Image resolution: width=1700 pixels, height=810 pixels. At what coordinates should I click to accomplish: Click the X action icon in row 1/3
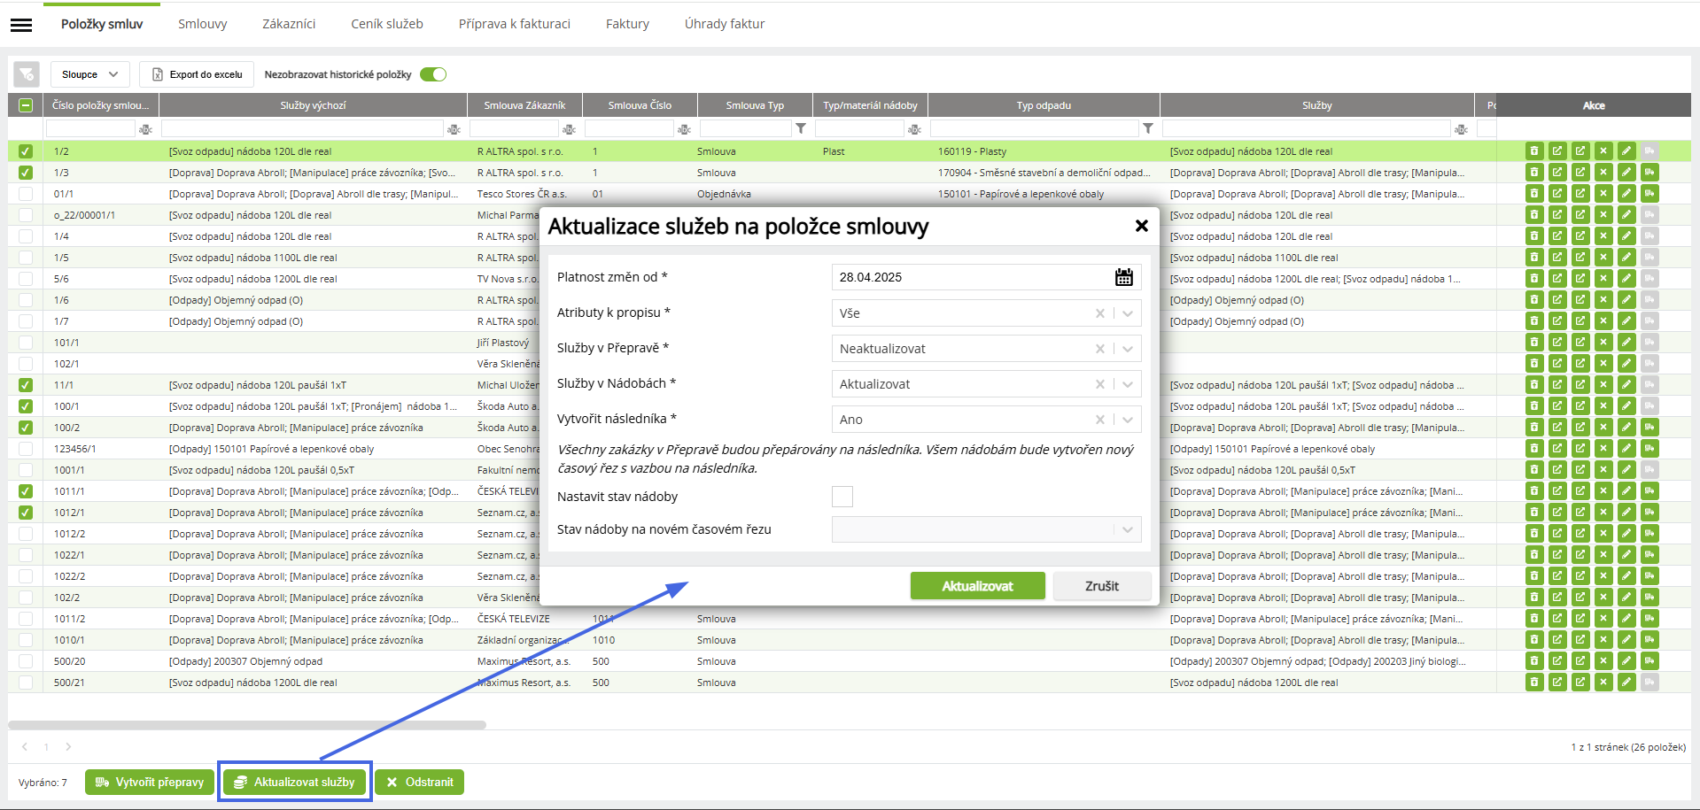(x=1603, y=173)
